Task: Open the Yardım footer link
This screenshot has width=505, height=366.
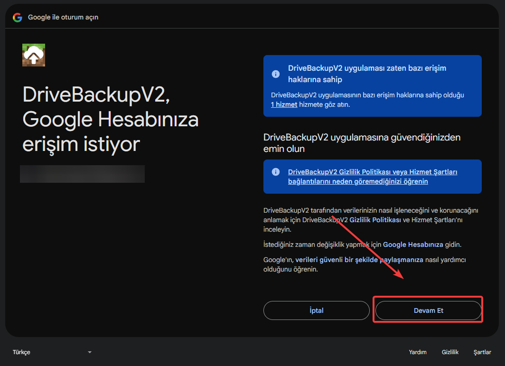Action: pyautogui.click(x=417, y=352)
